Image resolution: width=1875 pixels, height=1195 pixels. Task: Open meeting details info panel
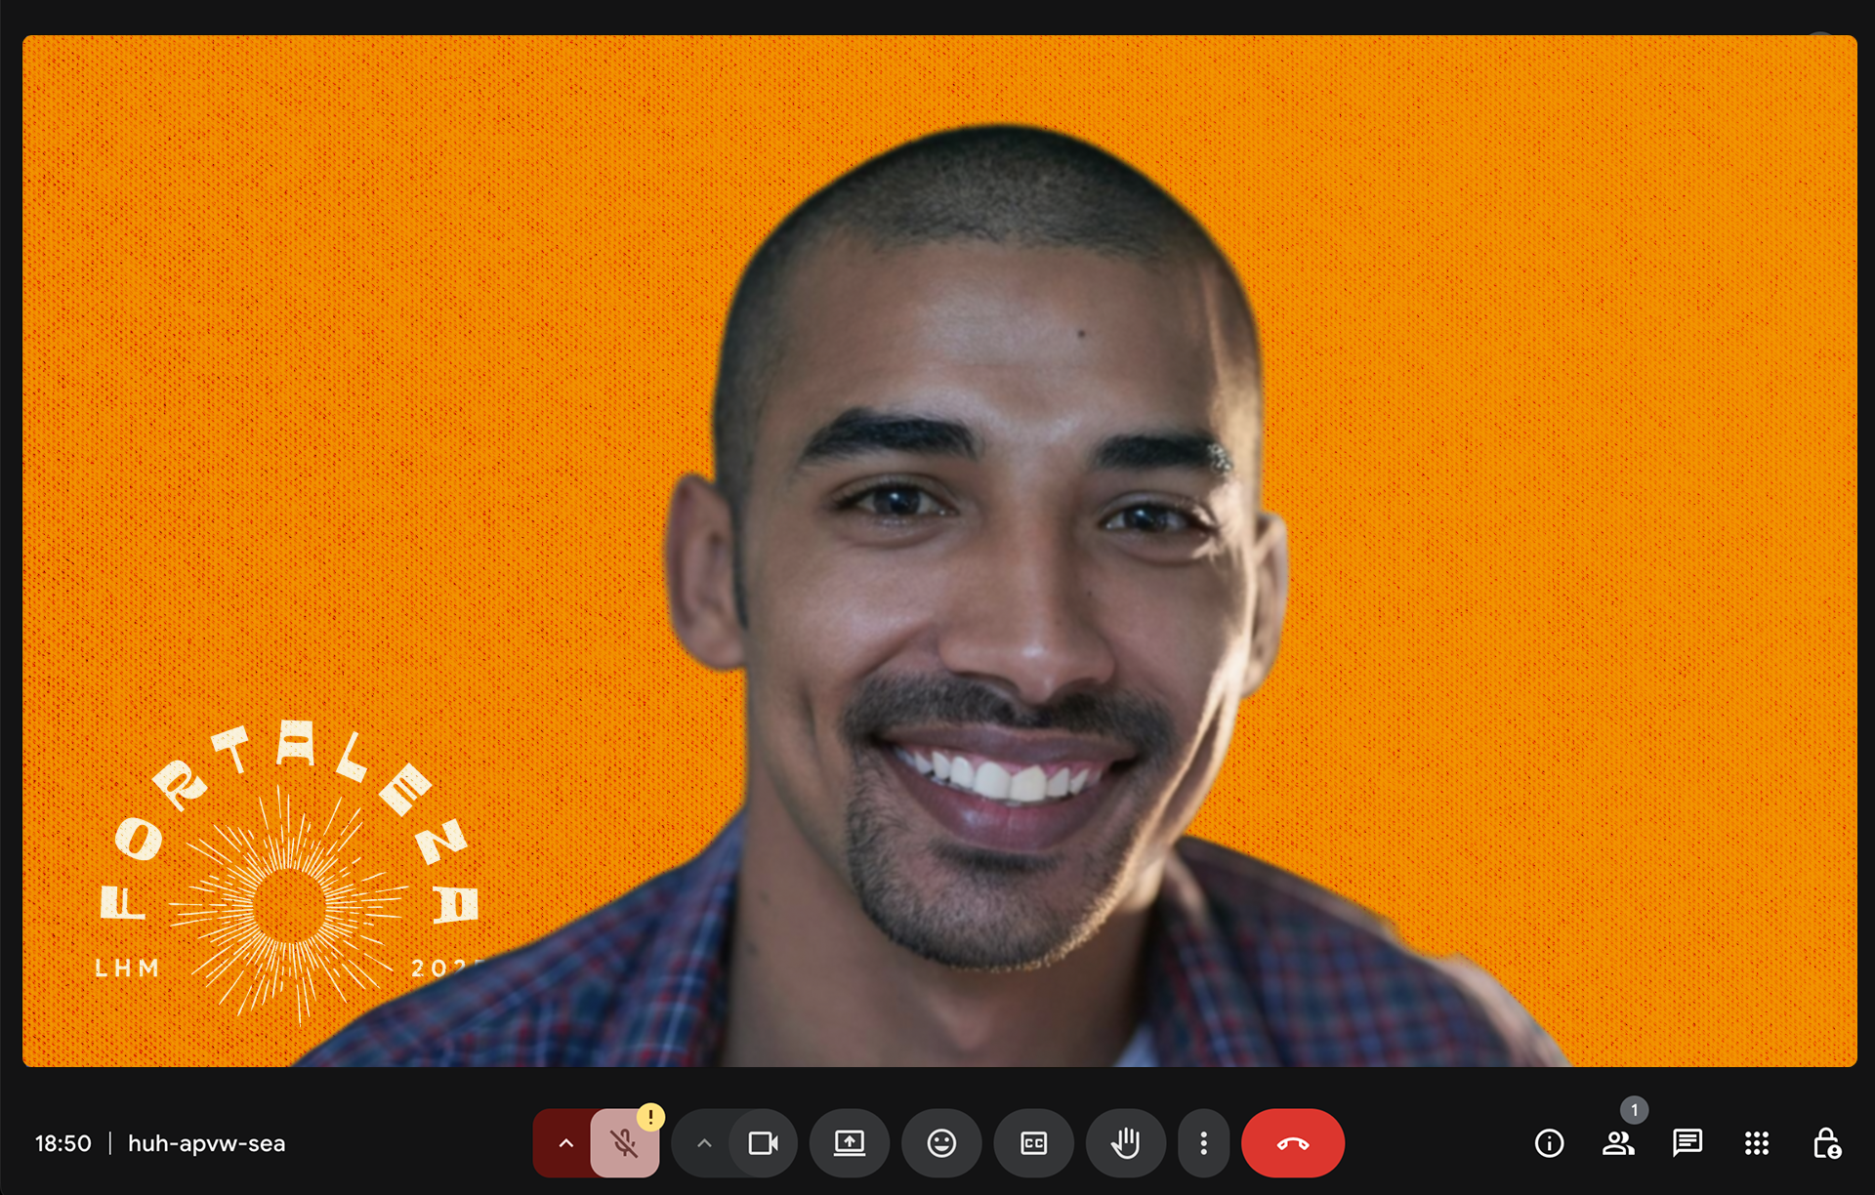pos(1549,1143)
